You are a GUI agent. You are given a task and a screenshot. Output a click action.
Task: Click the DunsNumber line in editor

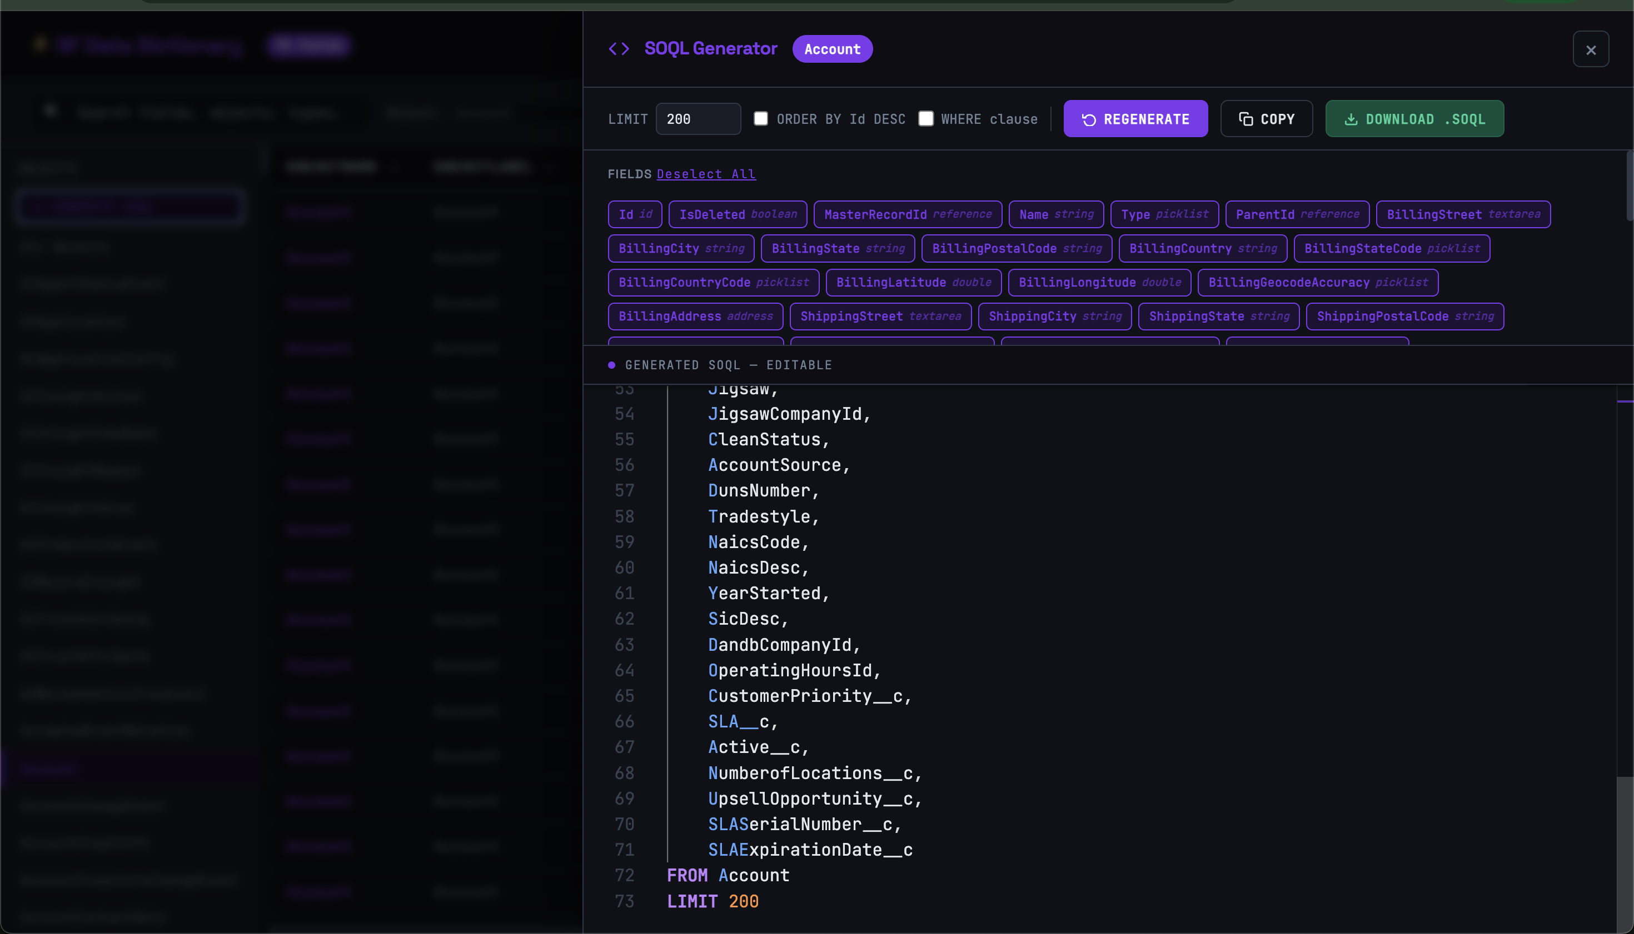764,491
